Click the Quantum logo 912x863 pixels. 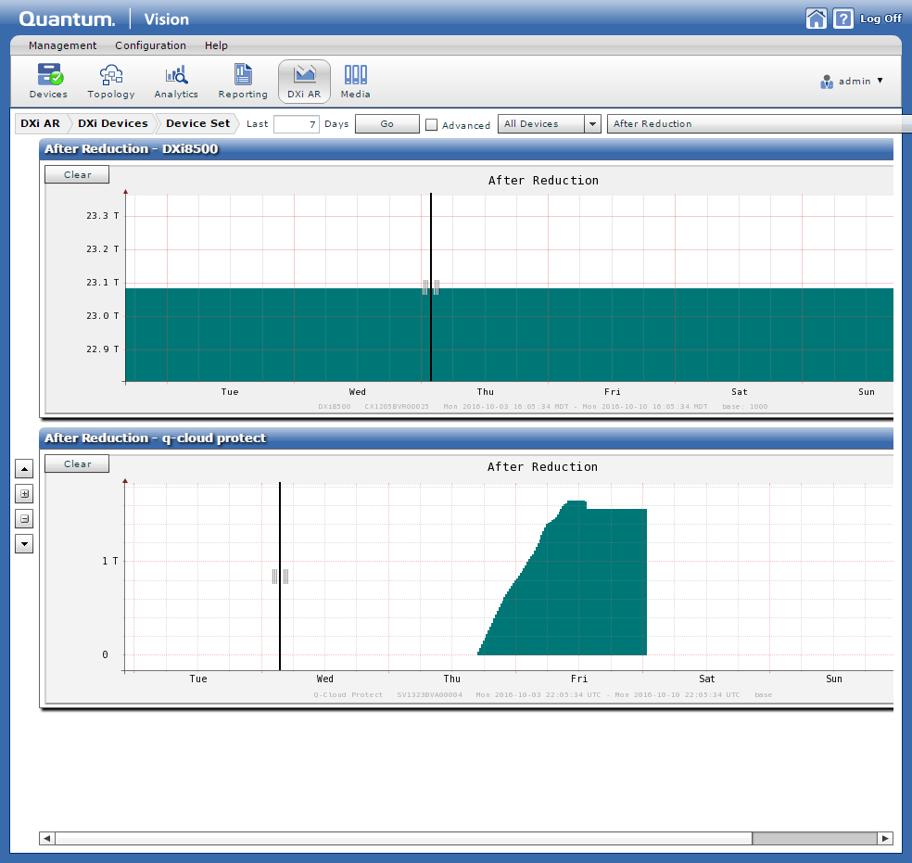pos(67,19)
